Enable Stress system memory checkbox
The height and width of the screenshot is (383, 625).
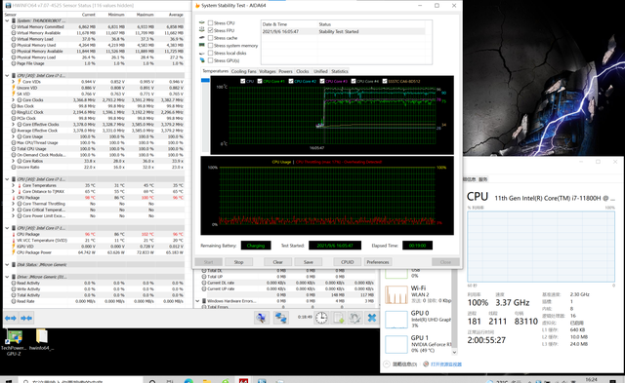click(211, 46)
